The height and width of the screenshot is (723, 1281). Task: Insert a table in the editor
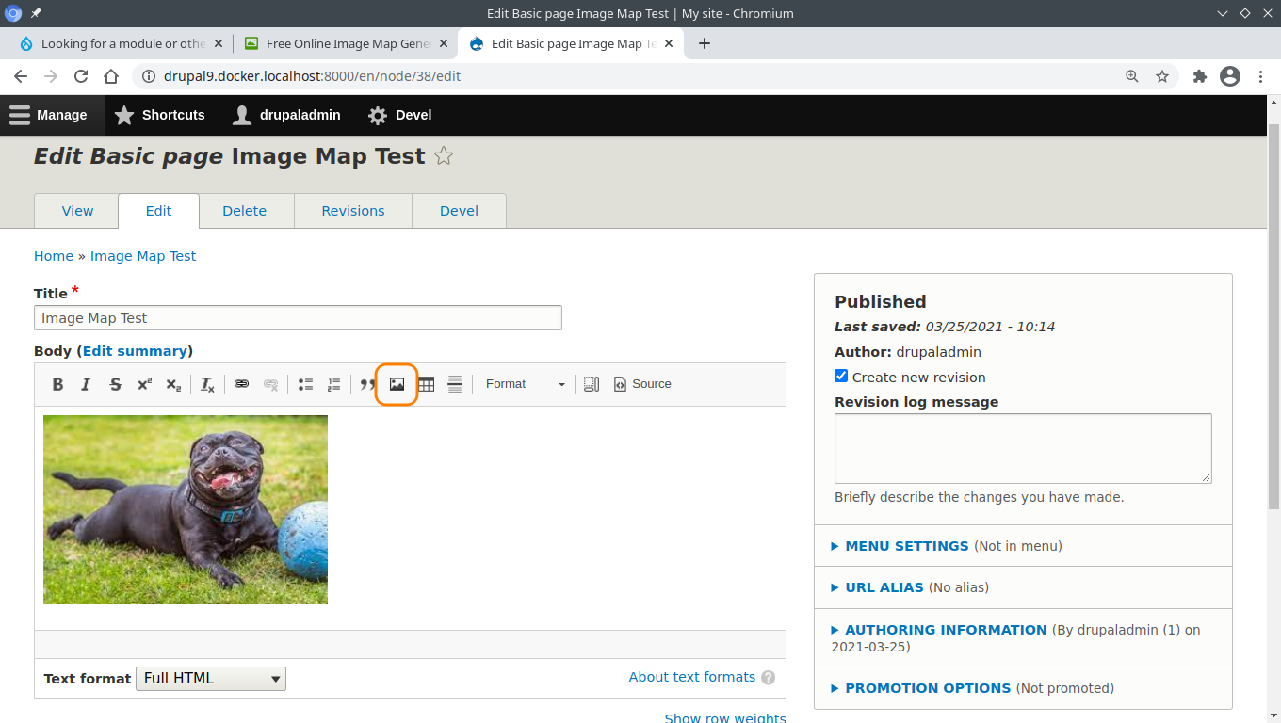426,384
